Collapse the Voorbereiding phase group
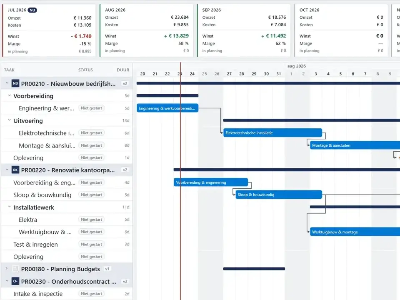 pos(10,96)
